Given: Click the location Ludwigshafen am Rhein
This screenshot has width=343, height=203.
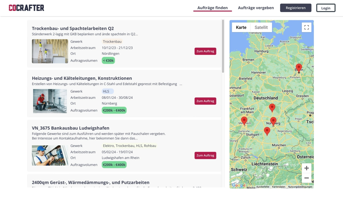Looking at the screenshot, I should [121, 158].
